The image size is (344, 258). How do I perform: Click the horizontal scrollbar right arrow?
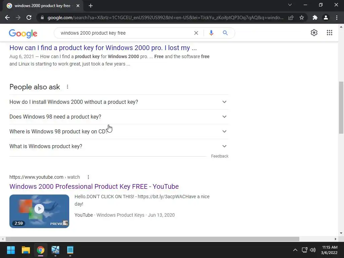336,239
